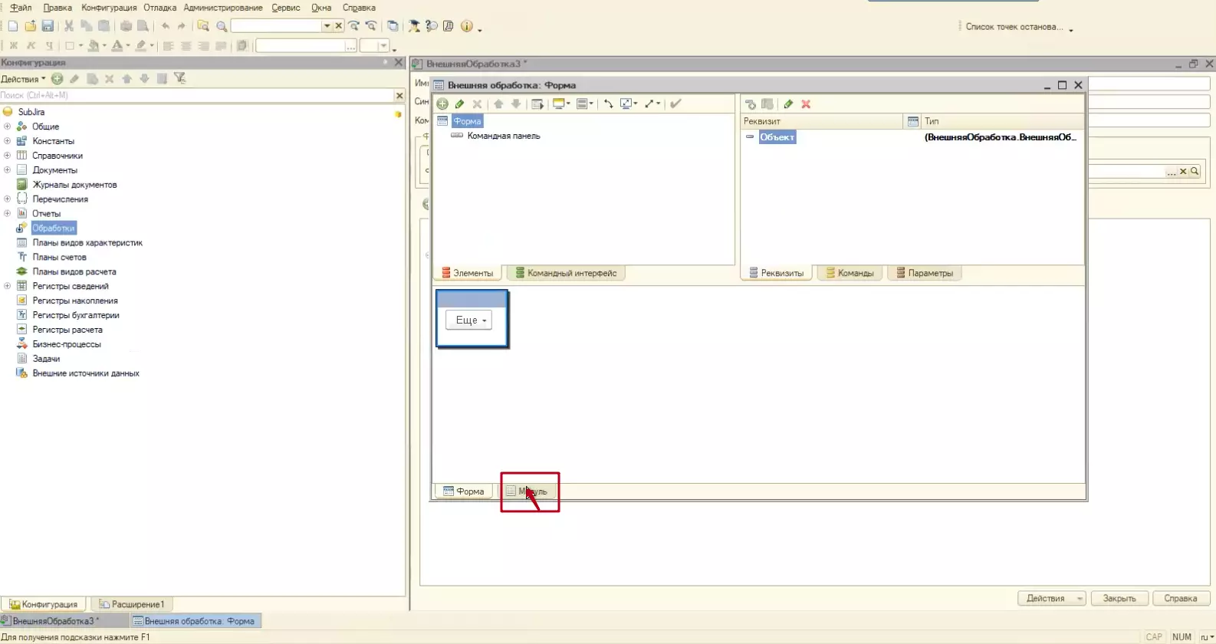Add a form element with the green plus
This screenshot has width=1216, height=644.
point(442,104)
